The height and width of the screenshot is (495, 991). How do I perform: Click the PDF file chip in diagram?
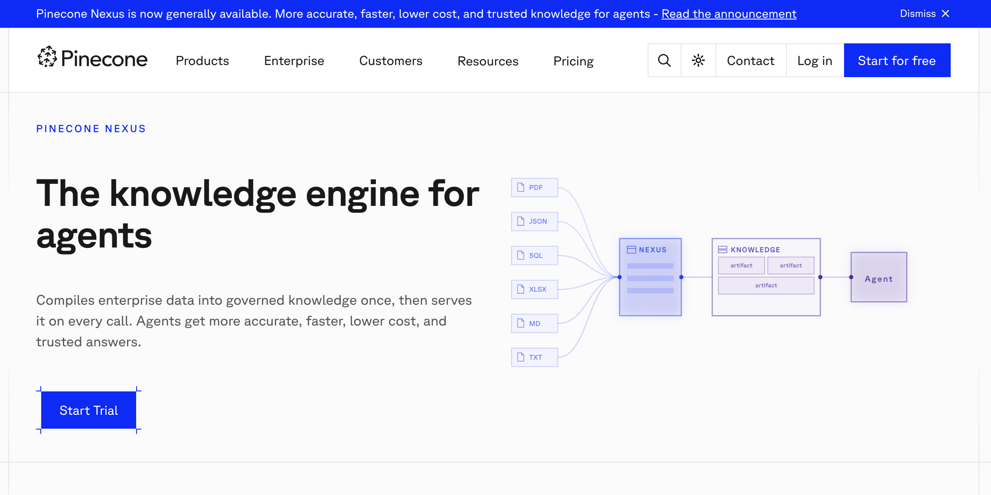[535, 187]
